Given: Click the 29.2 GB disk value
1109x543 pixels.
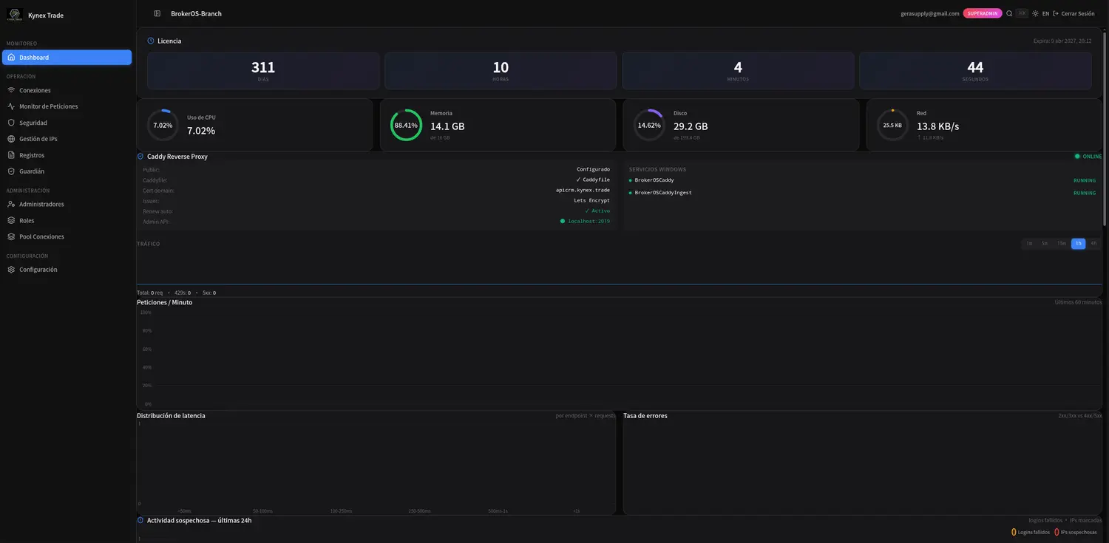Looking at the screenshot, I should [x=691, y=126].
